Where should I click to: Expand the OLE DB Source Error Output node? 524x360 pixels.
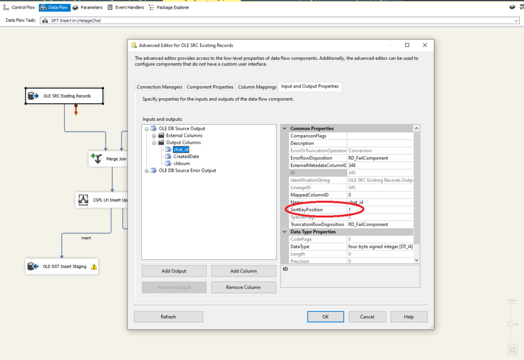click(147, 171)
